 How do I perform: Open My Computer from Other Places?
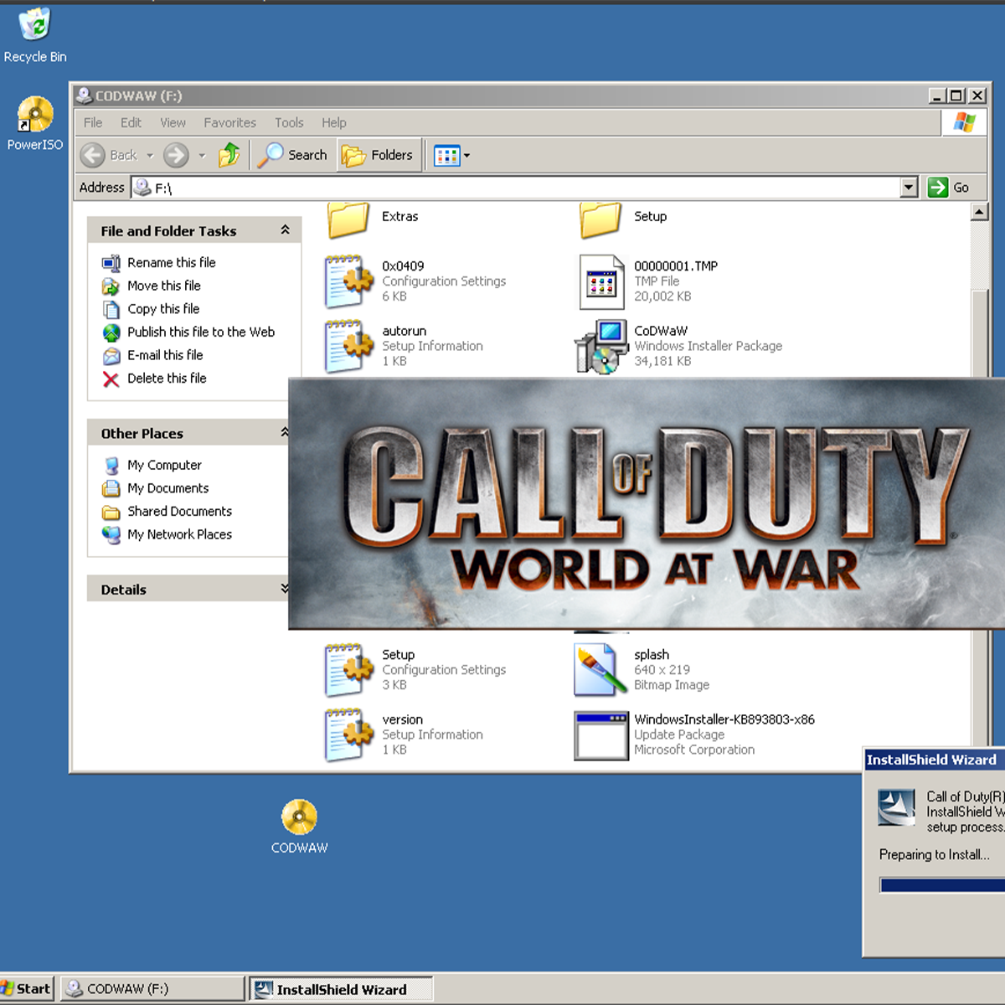click(164, 465)
